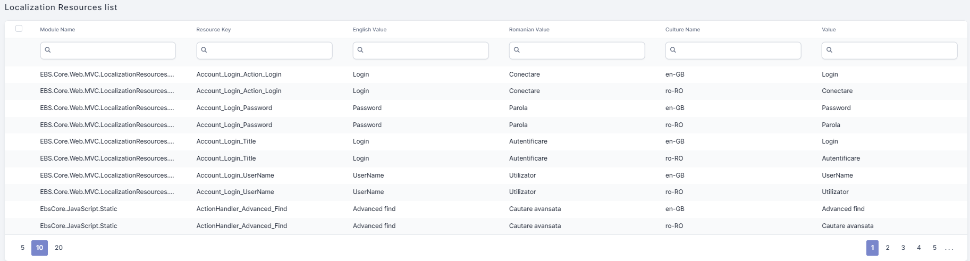Click search icon in Culture Name filter

673,50
